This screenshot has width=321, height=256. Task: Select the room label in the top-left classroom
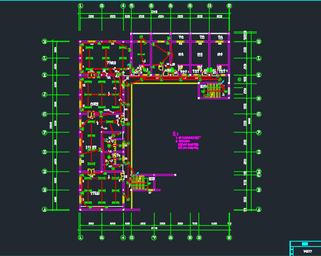(111, 63)
